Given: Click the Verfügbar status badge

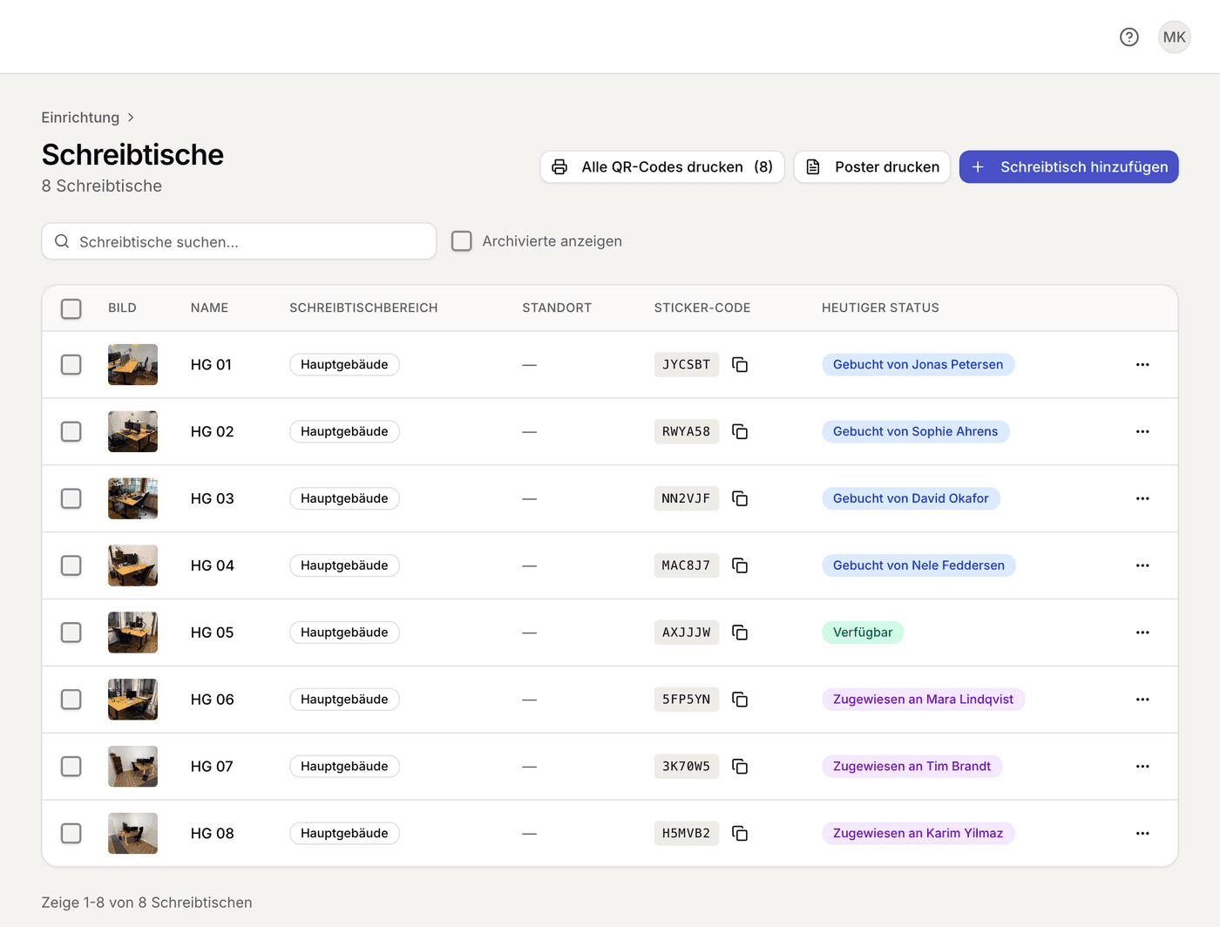Looking at the screenshot, I should click(x=863, y=633).
